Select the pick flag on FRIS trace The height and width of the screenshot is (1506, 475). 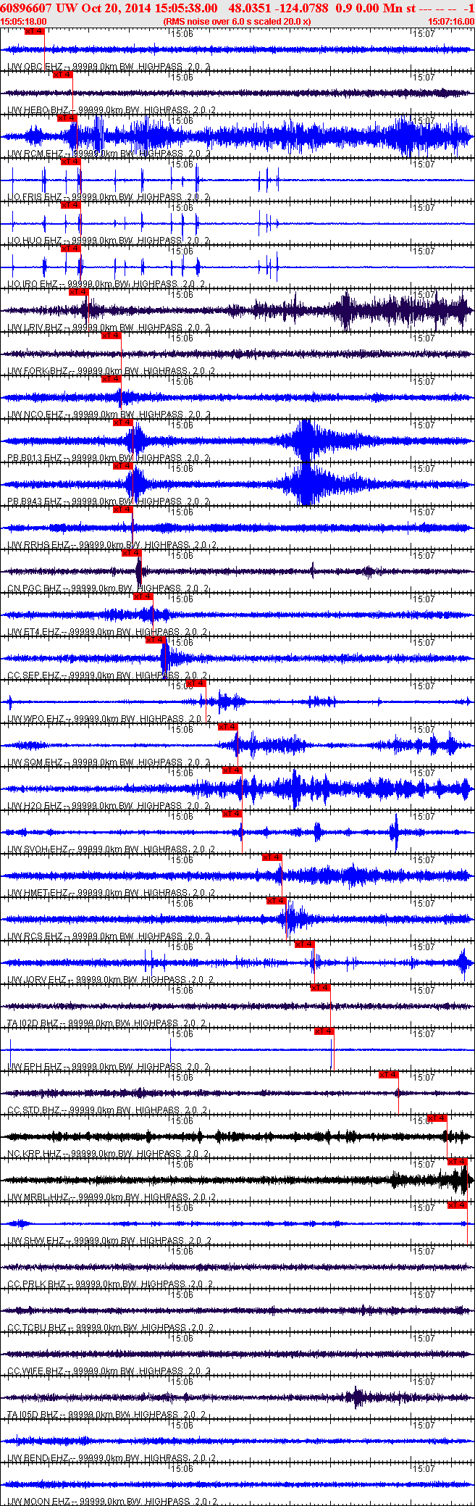click(x=70, y=162)
